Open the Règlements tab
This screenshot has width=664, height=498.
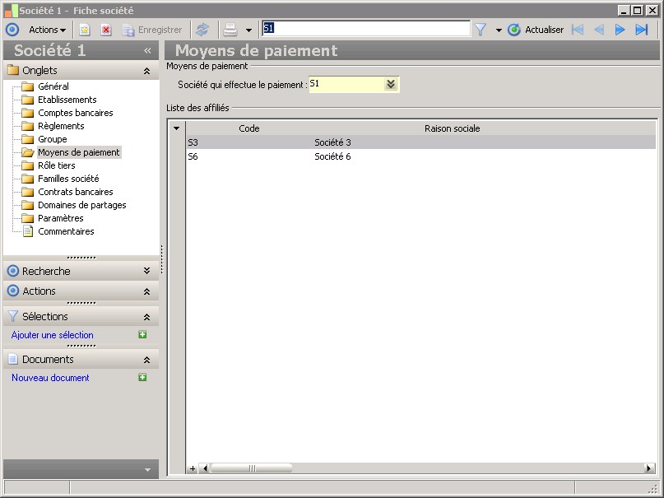pos(61,126)
